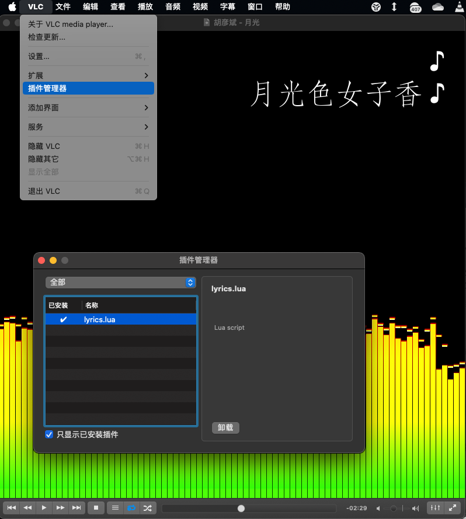Select the lyrics.lua row name
The width and height of the screenshot is (466, 519).
point(100,319)
